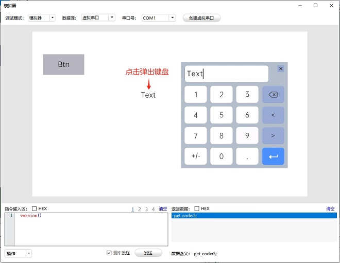This screenshot has width=340, height=263.
Task: Toggle HEX checkbox for 指令输入区
Action: (34, 208)
